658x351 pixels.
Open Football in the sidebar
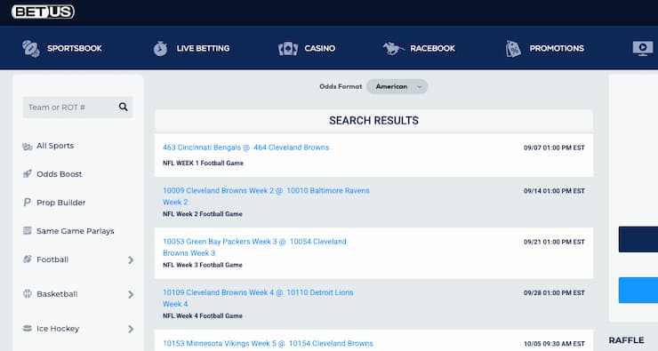tap(52, 259)
